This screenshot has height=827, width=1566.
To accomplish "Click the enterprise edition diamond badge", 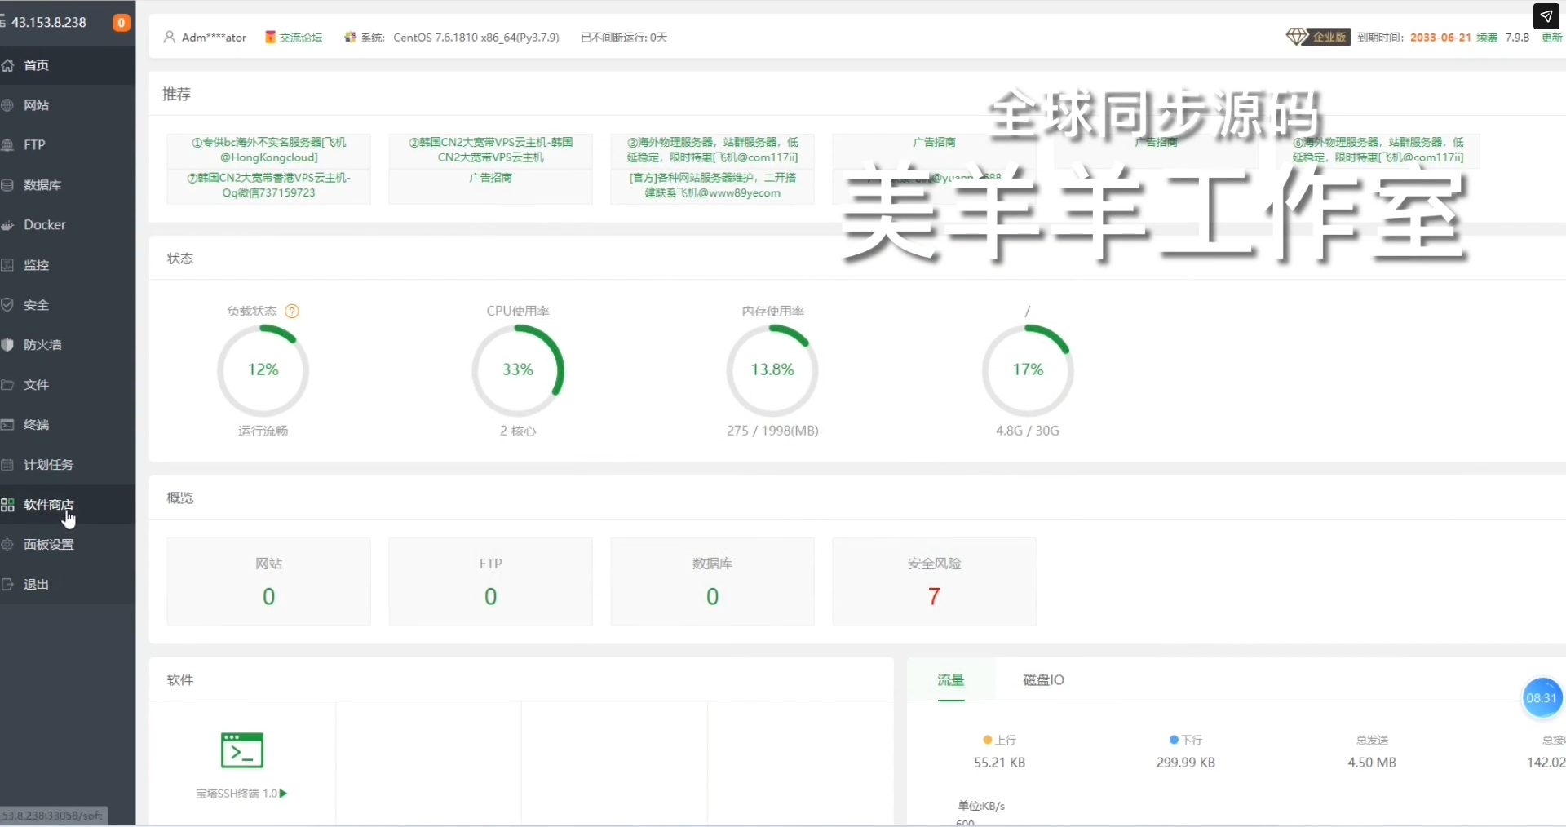I will pos(1317,38).
